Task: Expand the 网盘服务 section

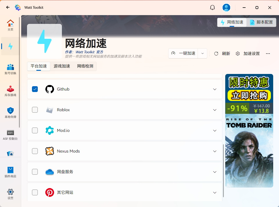Action: coord(215,172)
